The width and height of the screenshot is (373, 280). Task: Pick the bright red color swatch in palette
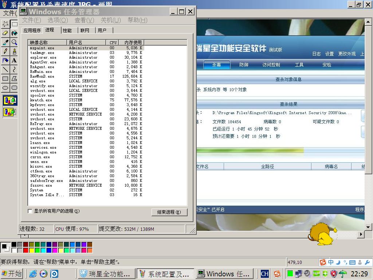(26, 250)
